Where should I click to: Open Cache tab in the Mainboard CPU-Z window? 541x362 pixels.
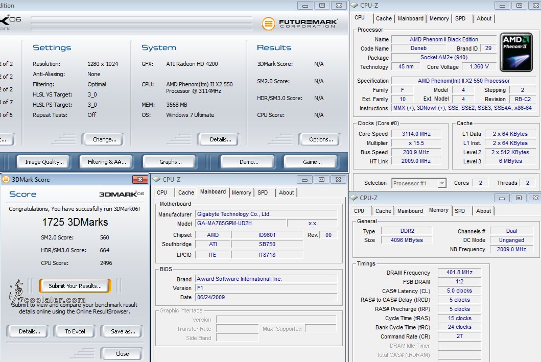coord(186,192)
